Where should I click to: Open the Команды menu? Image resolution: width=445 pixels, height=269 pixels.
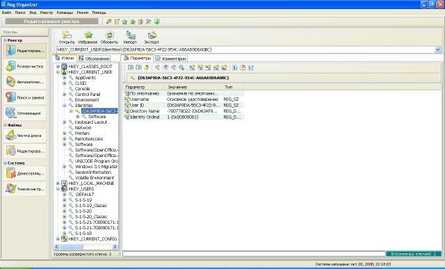tap(65, 13)
